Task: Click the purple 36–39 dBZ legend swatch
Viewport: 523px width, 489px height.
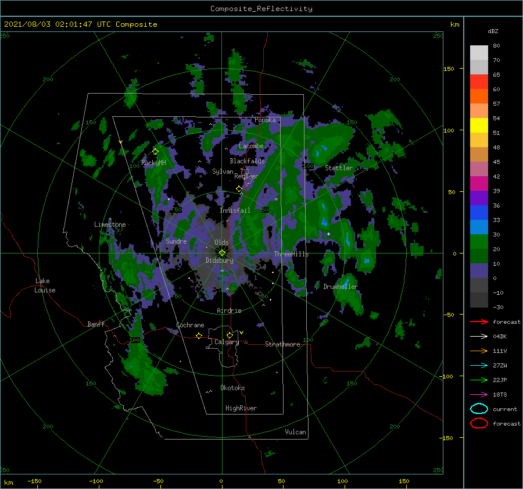Action: 479,198
